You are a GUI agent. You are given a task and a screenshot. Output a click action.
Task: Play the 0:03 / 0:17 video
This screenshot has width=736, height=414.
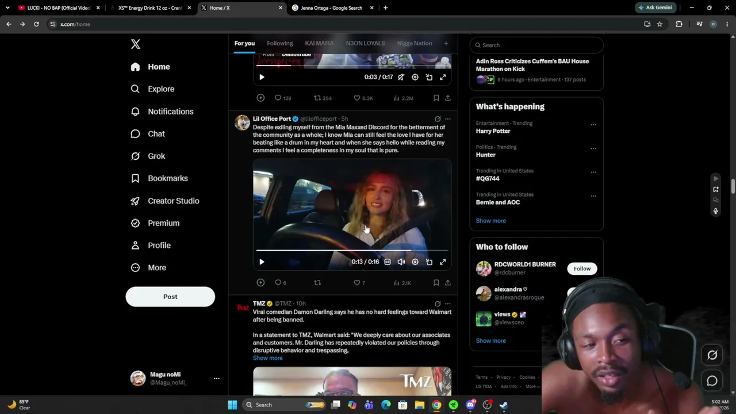click(262, 77)
